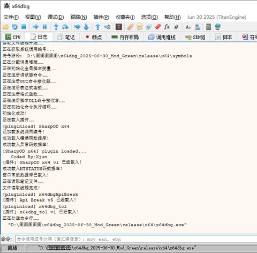Switch to the CPU tab
Viewport: 257px width, 253px height.
[x=13, y=37]
